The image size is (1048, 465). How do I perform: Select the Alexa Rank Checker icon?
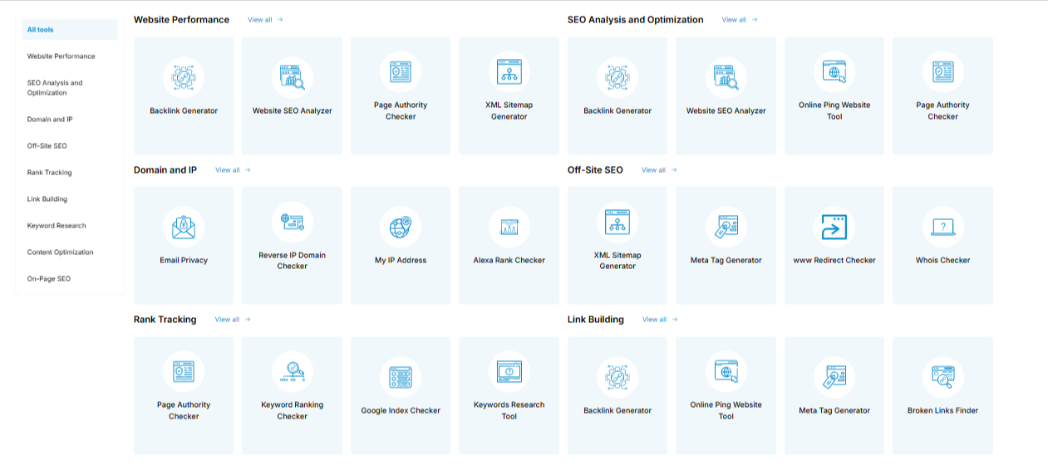pyautogui.click(x=509, y=228)
